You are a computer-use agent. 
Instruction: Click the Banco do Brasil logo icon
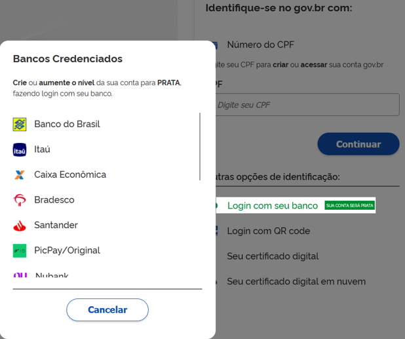[20, 125]
